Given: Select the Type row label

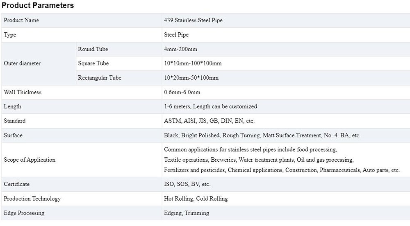Looking at the screenshot, I should pos(10,35).
